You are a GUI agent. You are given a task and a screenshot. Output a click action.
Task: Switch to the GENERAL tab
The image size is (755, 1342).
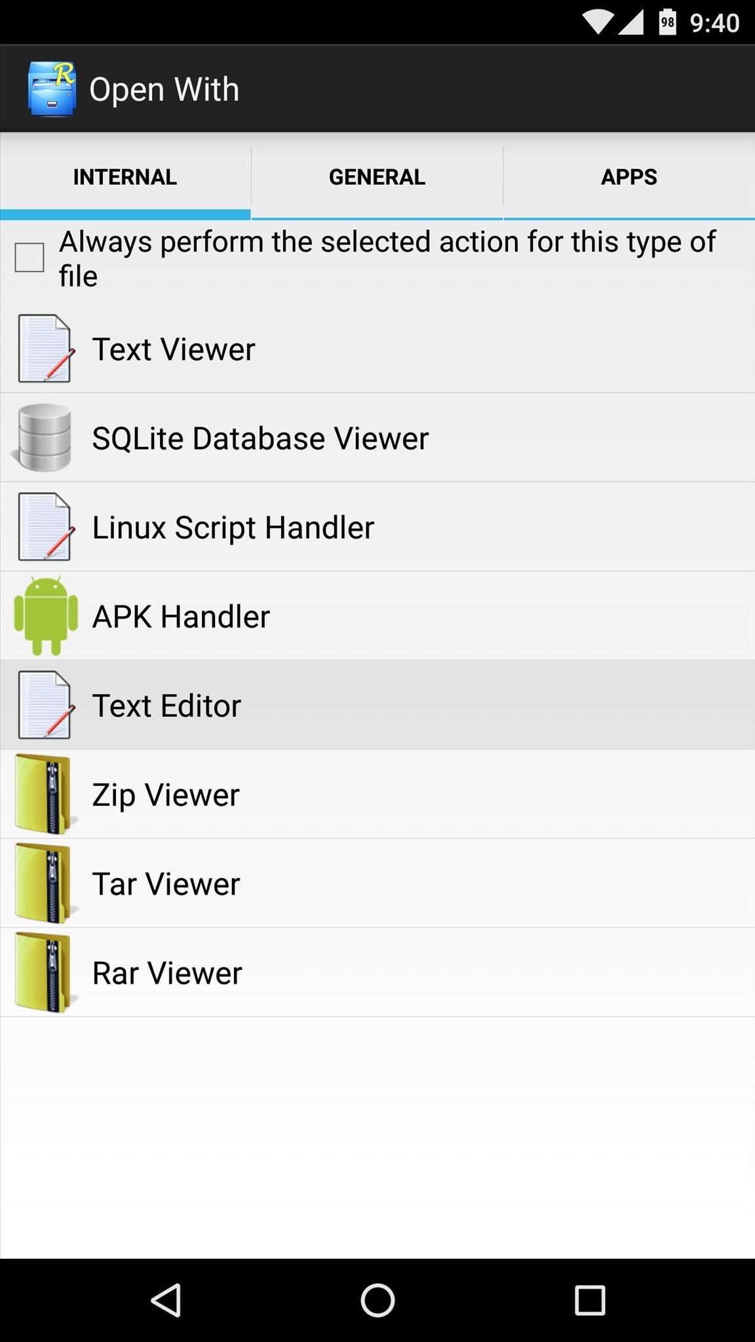pos(377,177)
